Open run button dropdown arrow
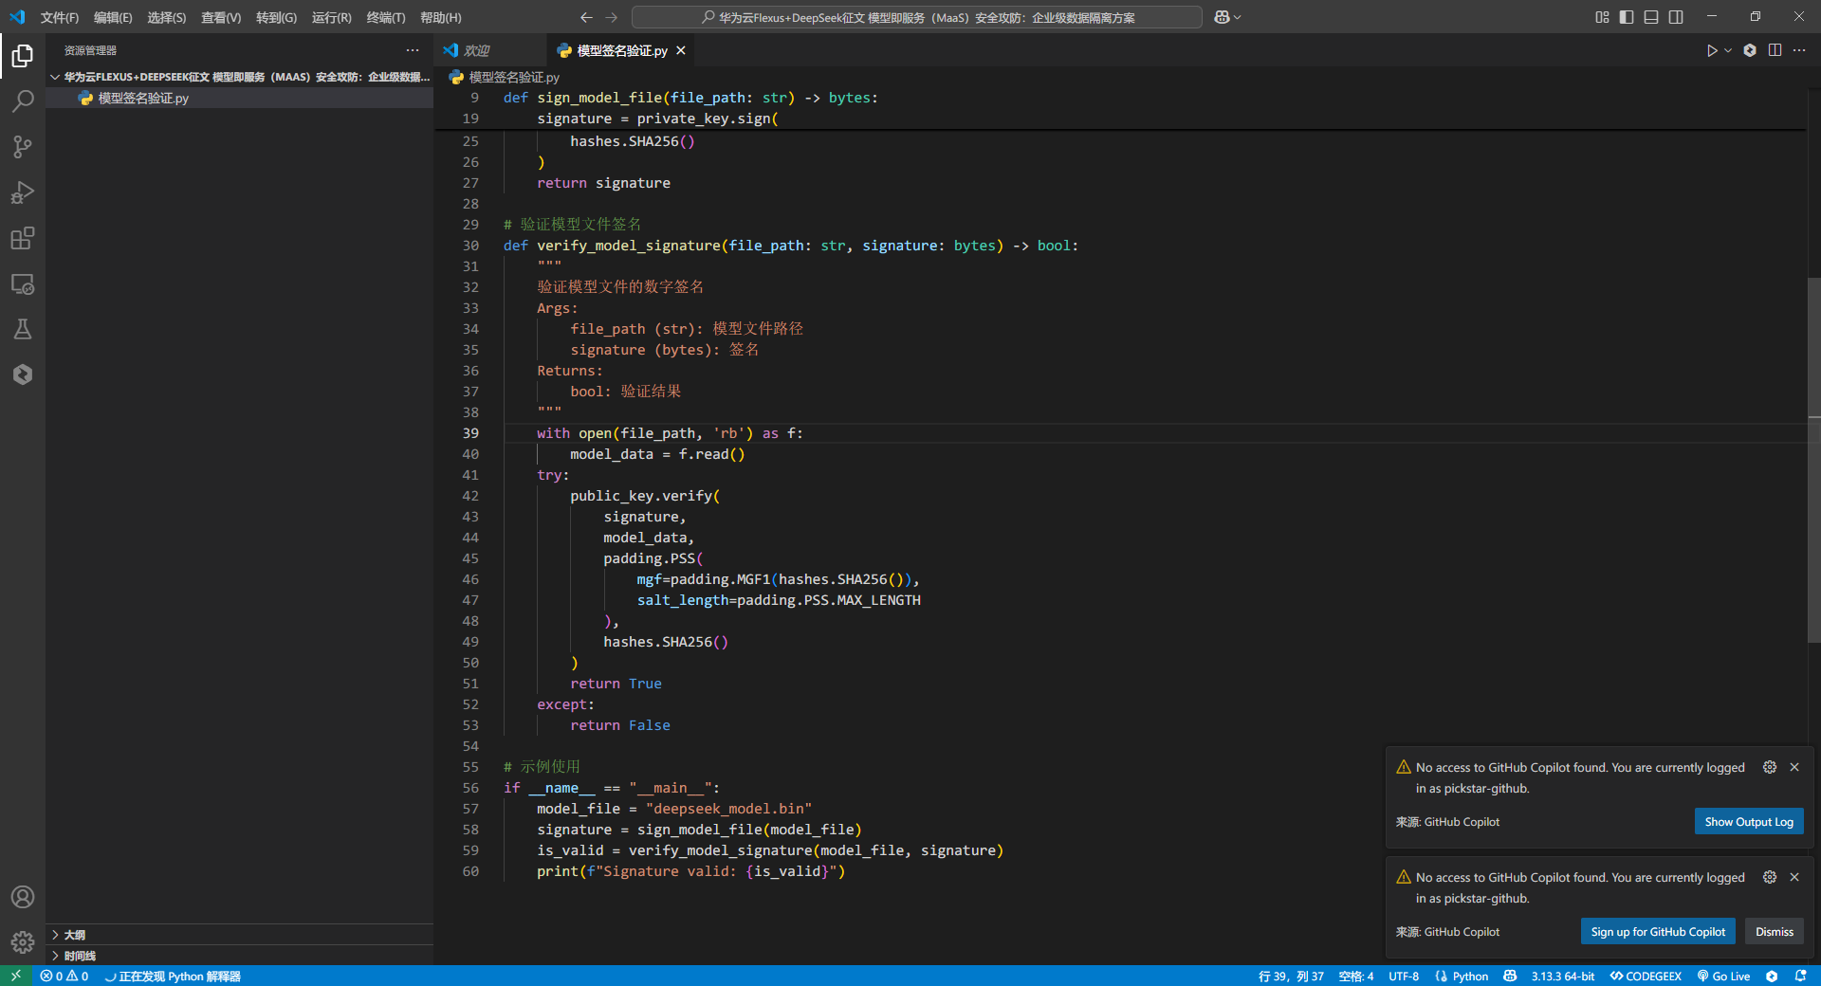This screenshot has height=986, width=1821. (x=1728, y=50)
